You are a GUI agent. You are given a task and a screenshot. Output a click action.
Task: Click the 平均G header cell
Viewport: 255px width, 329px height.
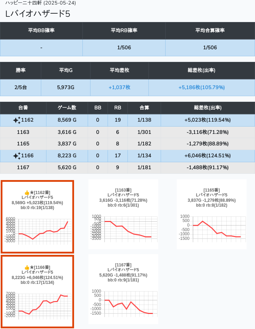point(66,70)
